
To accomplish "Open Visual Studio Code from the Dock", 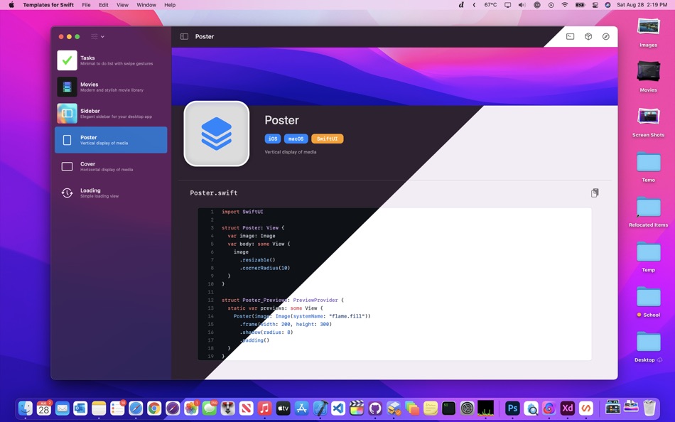I will tap(338, 408).
